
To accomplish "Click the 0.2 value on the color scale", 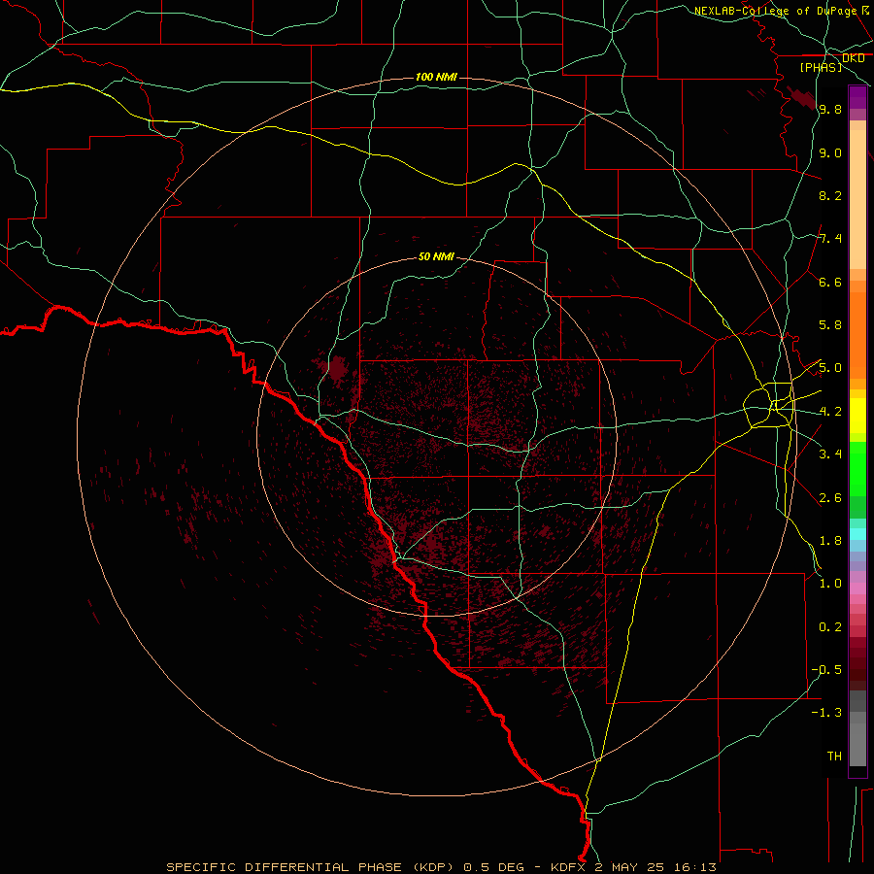I will coord(830,627).
